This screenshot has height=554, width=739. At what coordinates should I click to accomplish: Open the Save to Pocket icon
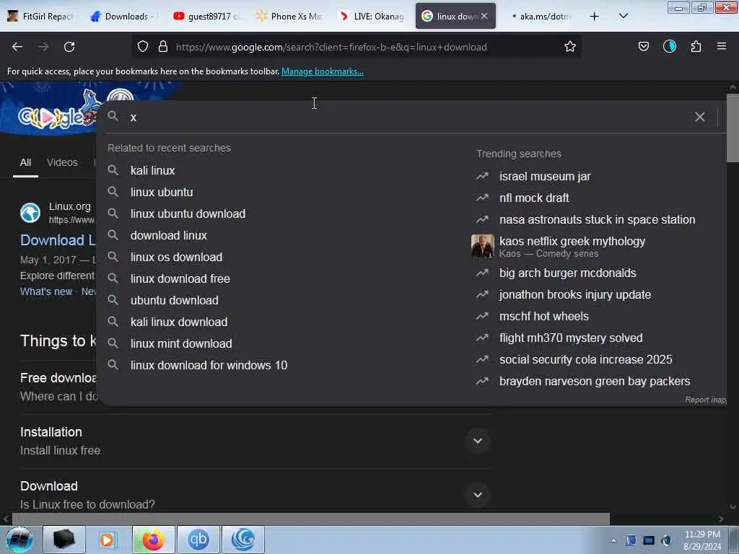tap(643, 47)
